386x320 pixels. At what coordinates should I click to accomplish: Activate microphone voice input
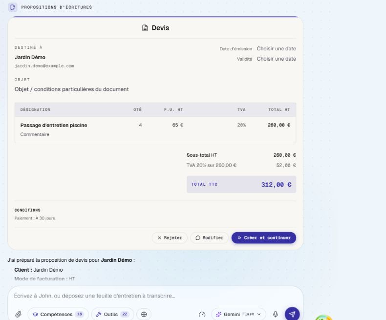(276, 314)
